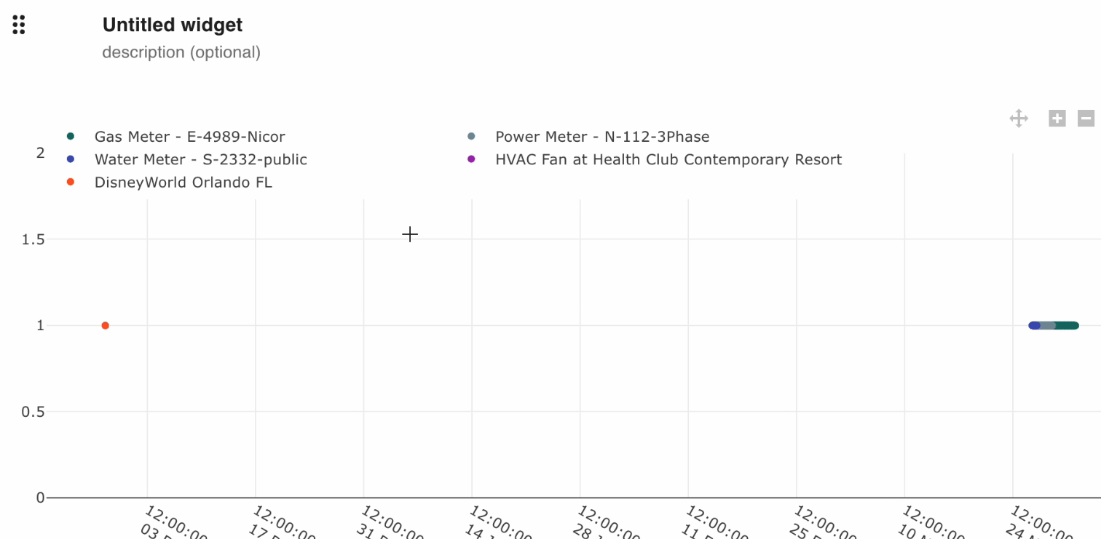
Task: Edit the "Untitled widget" title
Action: point(173,25)
